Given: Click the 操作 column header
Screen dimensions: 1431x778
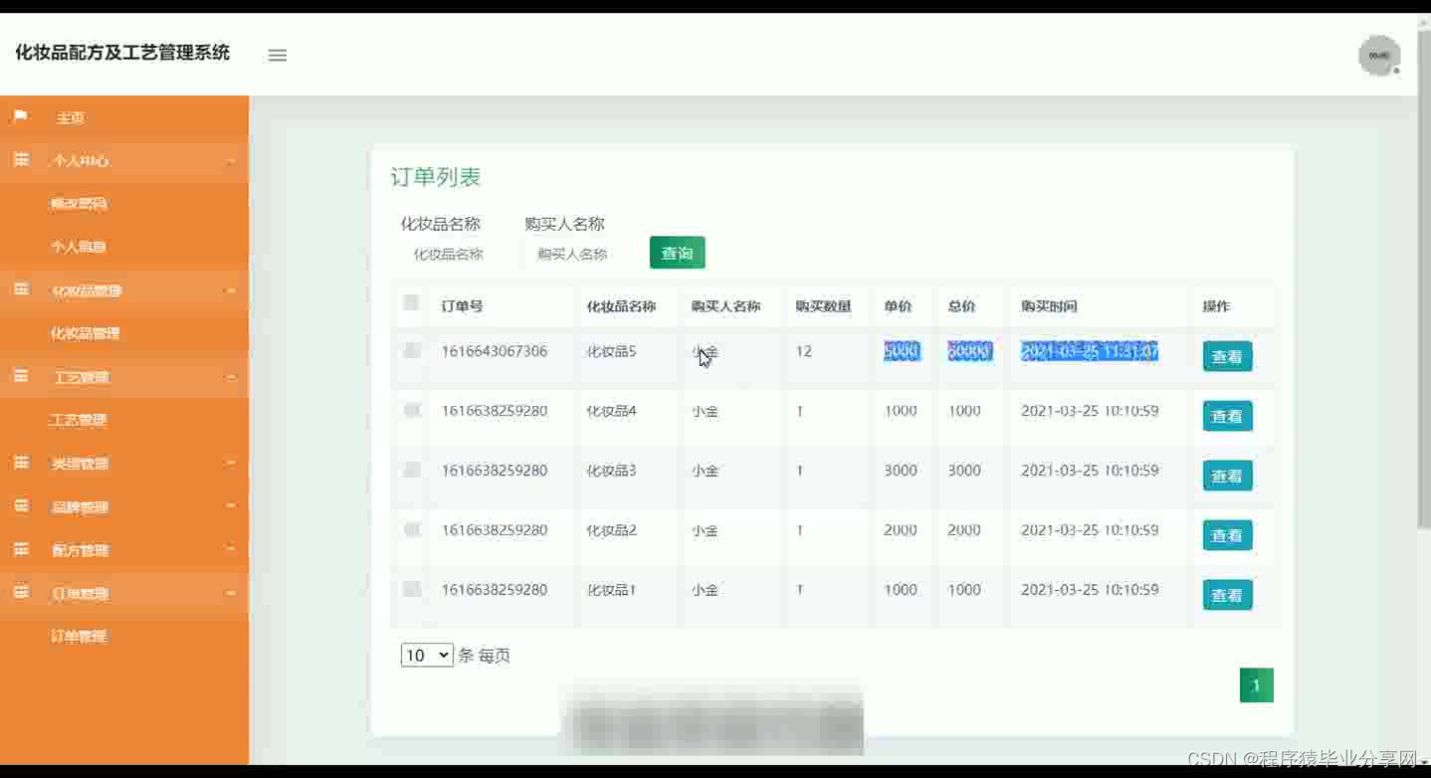Looking at the screenshot, I should [x=1217, y=305].
